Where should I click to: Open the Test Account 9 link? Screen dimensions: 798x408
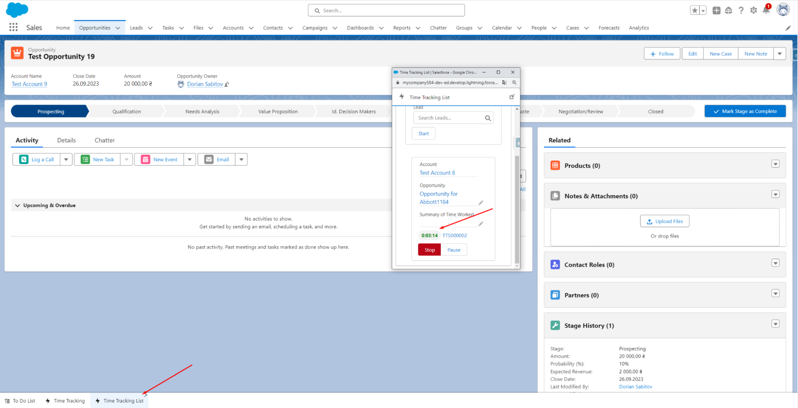pos(29,84)
